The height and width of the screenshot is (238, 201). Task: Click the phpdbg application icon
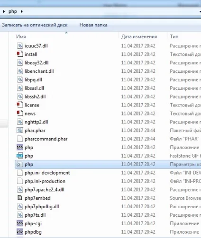[x=20, y=232]
